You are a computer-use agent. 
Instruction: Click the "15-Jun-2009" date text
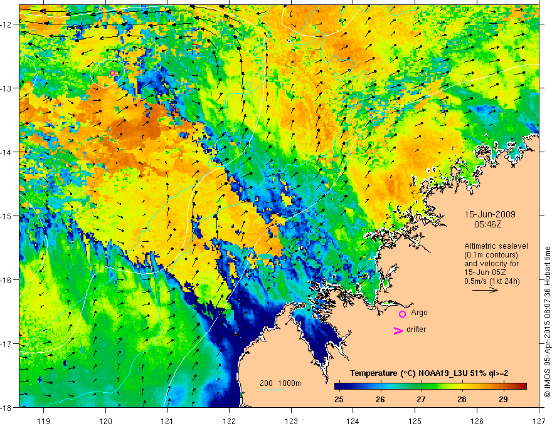[490, 214]
